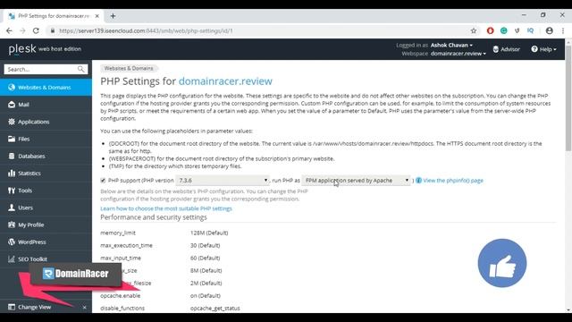
Task: Click the search magnifier icon
Action: click(x=80, y=69)
